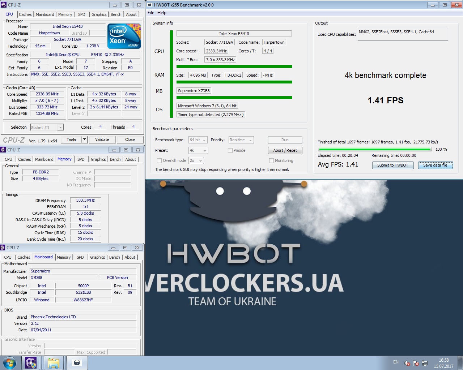Toggle the Overkill mode checkbox

[x=159, y=160]
